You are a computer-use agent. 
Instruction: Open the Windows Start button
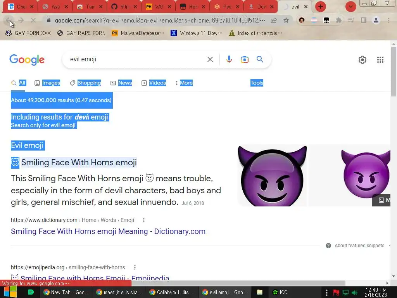[x=10, y=292]
